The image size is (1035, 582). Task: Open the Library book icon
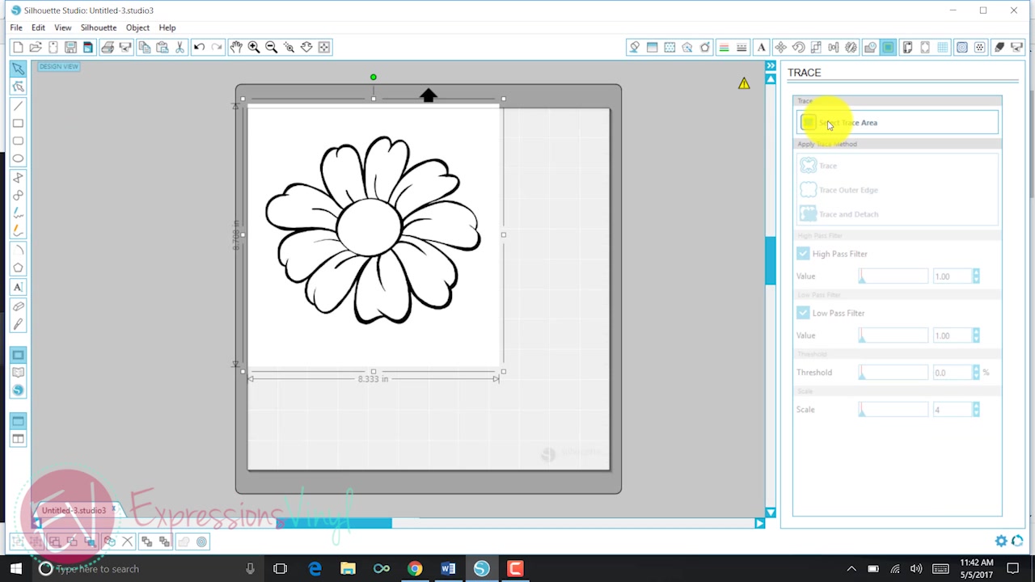[18, 373]
